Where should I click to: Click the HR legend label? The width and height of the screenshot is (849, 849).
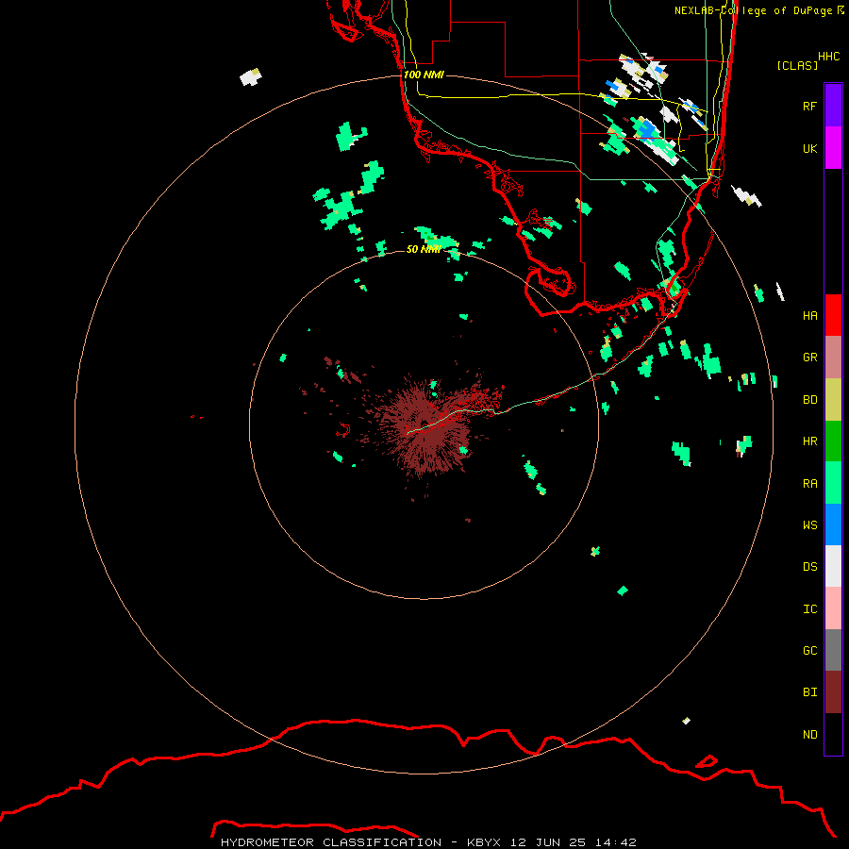809,441
